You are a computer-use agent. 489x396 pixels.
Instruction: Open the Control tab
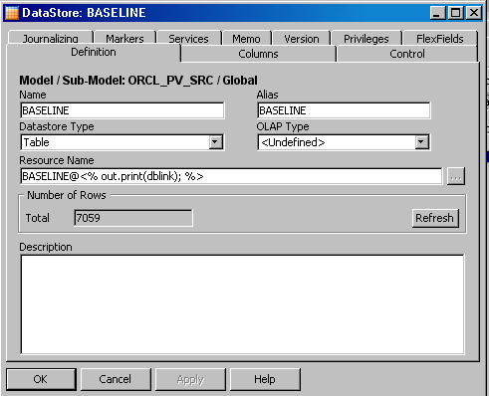click(x=407, y=54)
